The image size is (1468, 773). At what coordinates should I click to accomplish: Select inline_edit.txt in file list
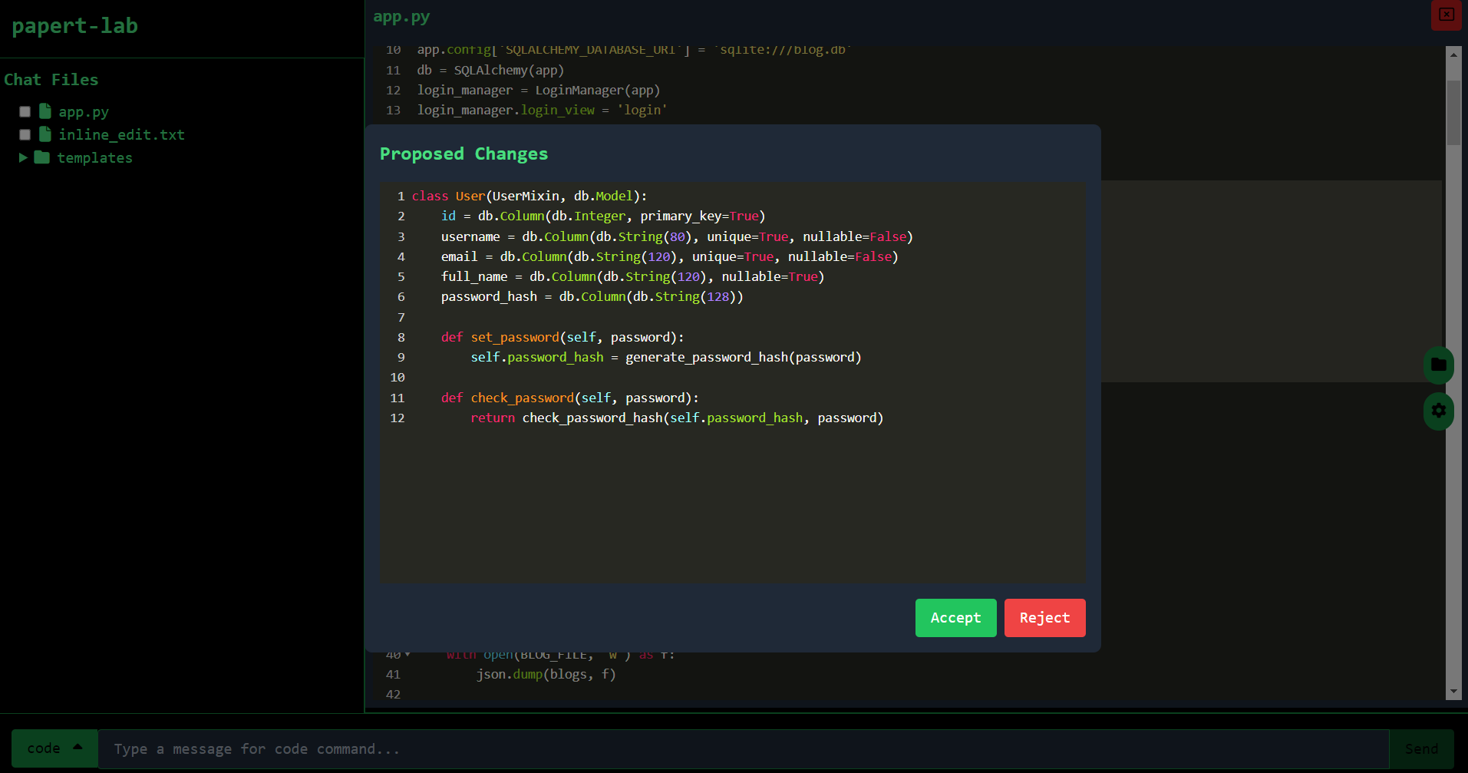coord(121,135)
